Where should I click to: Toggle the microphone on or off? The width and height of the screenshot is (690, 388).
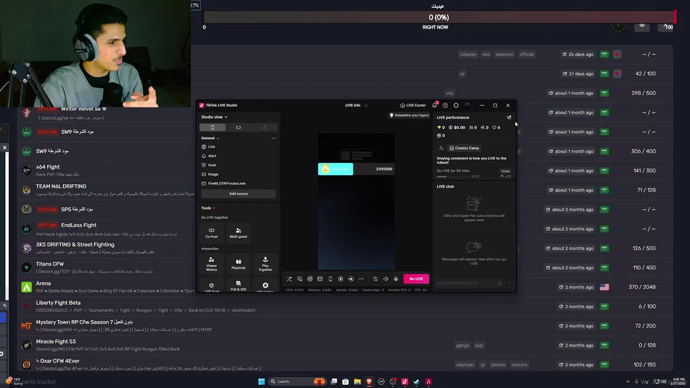(396, 279)
